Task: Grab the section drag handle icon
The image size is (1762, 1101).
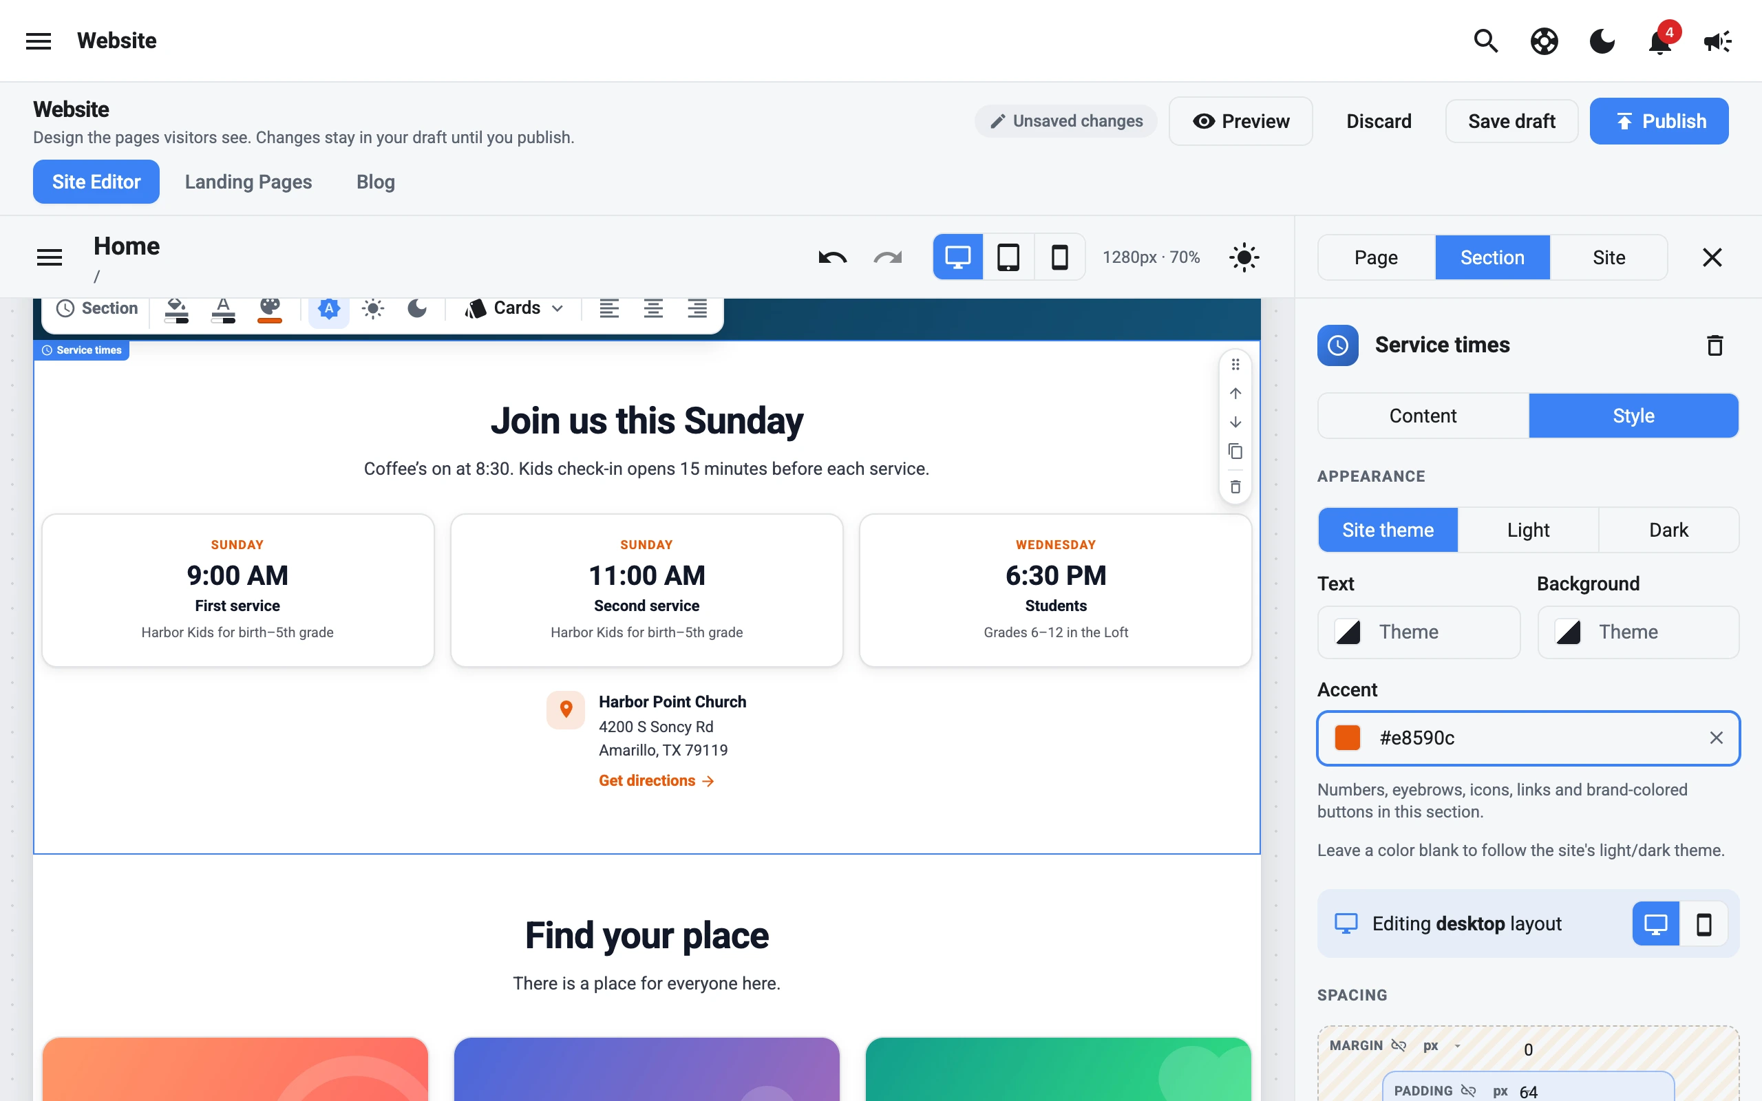Action: (x=1235, y=364)
